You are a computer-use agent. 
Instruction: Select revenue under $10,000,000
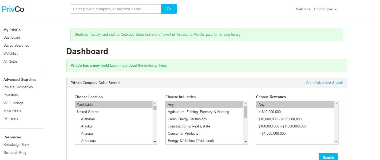pos(295,112)
